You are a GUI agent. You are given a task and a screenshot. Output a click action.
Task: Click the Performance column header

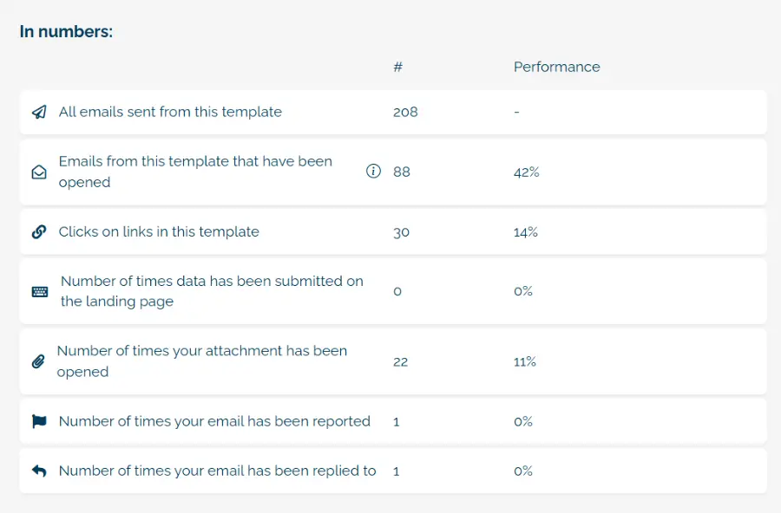tap(557, 68)
